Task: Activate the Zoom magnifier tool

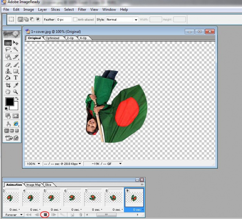Action: tap(16, 92)
